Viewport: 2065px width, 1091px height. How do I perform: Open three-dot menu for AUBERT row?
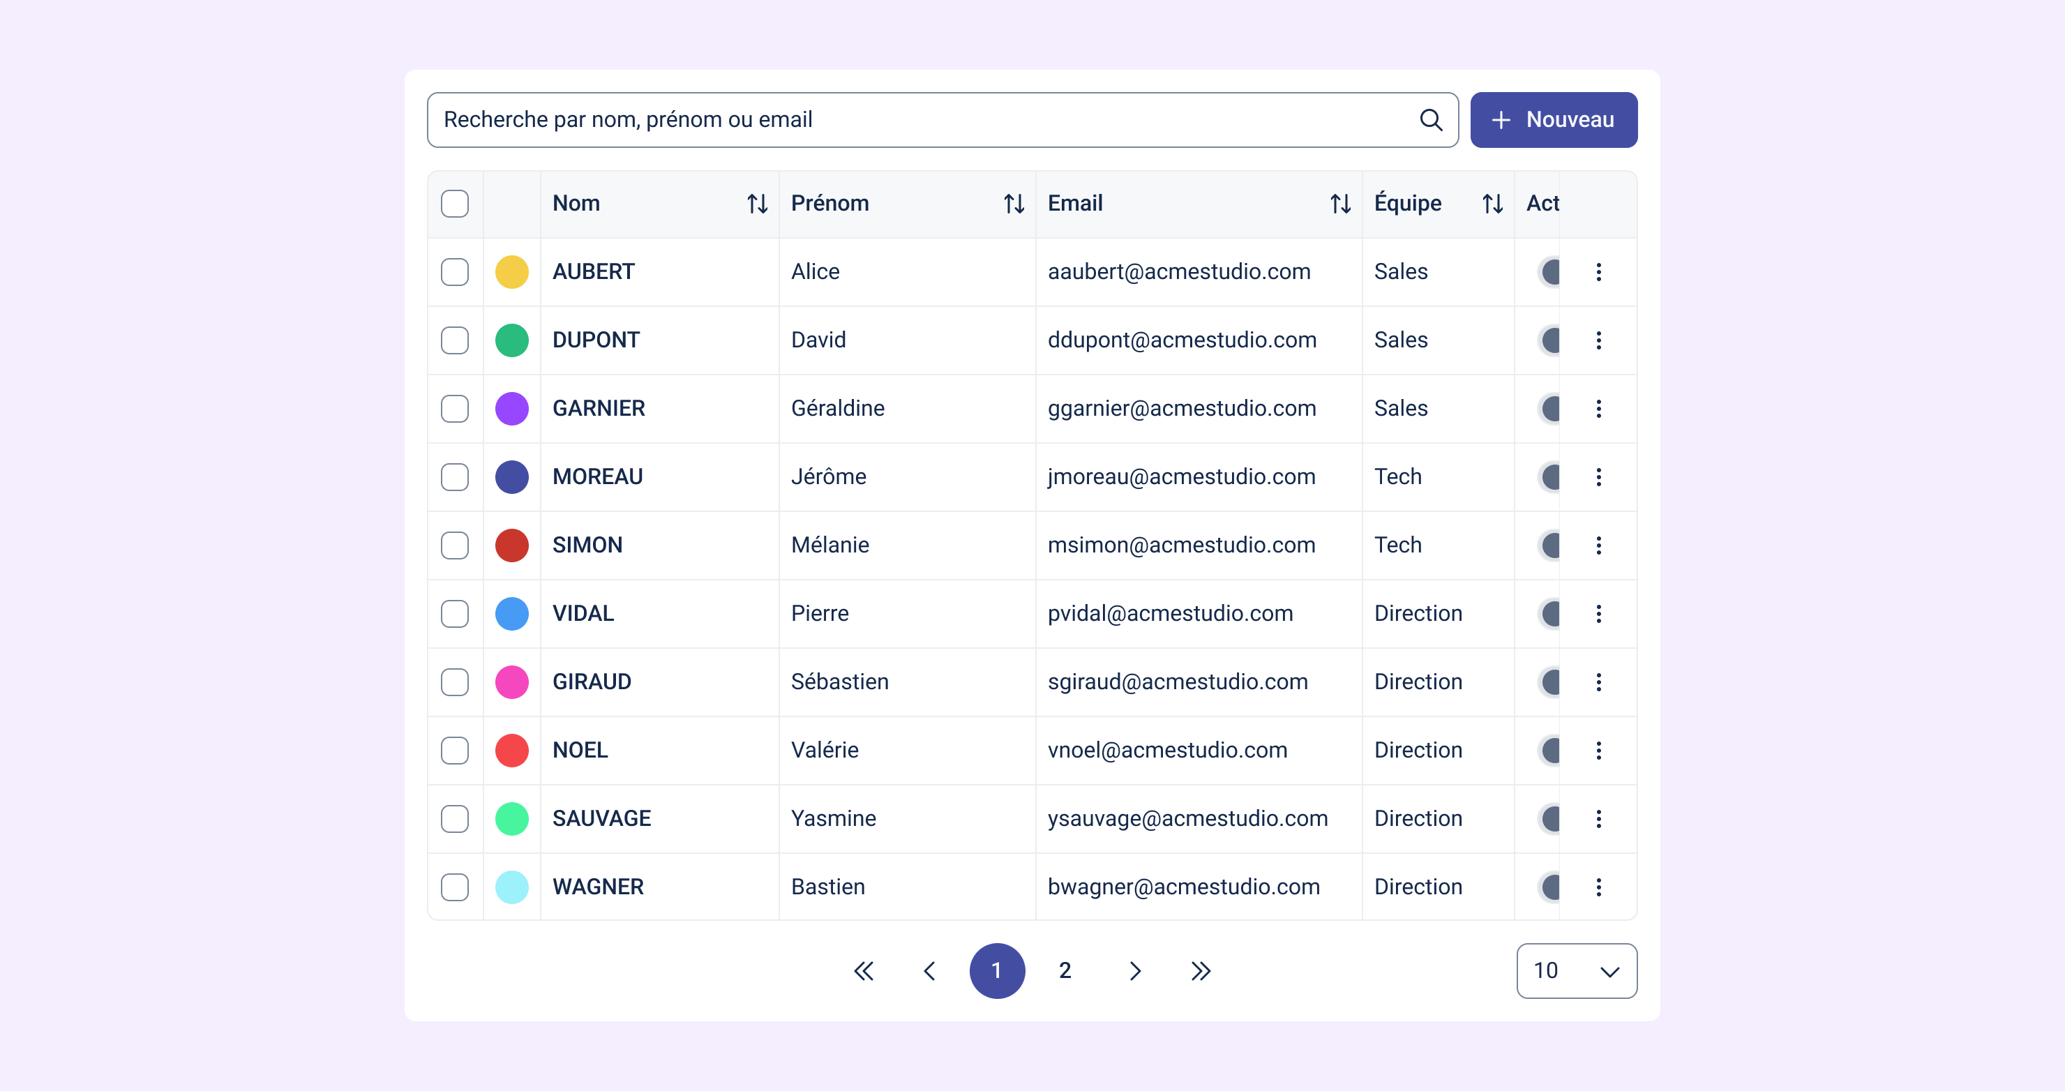click(x=1598, y=272)
